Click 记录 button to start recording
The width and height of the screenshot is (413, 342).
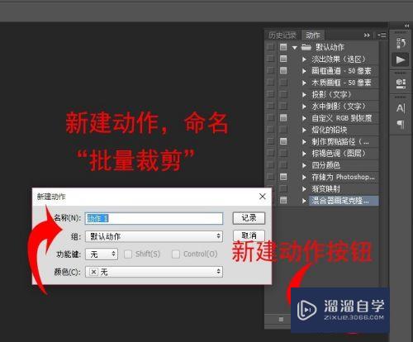pyautogui.click(x=249, y=218)
